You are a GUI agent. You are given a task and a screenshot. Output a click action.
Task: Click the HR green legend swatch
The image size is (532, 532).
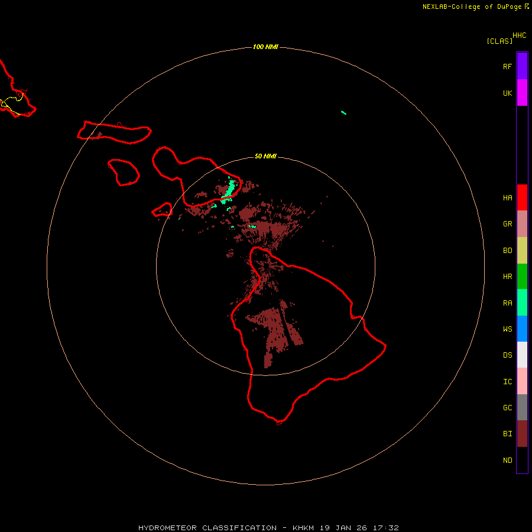click(x=522, y=276)
